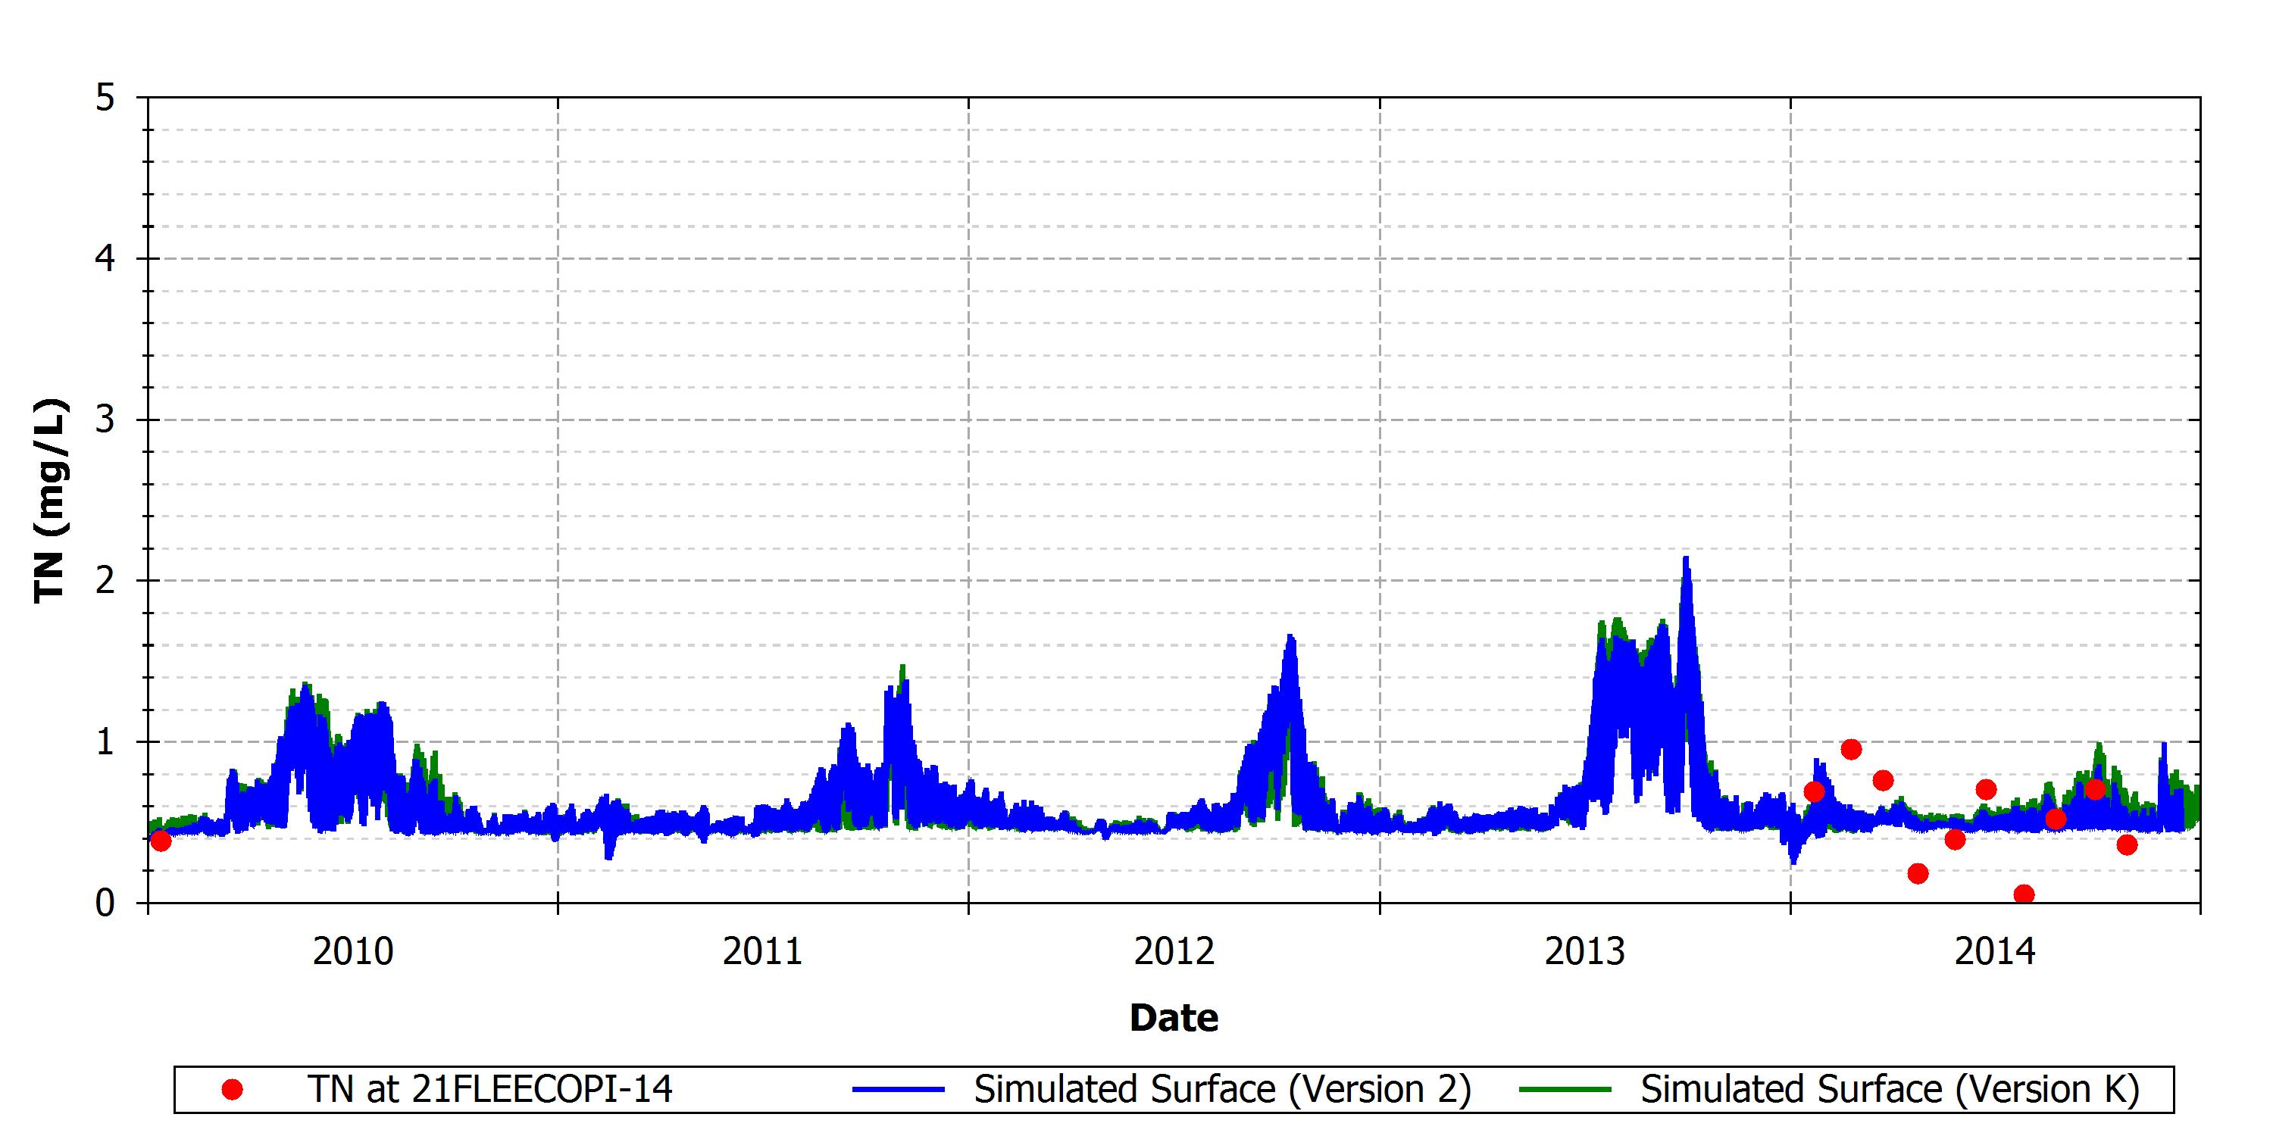Select the Simulated Surface (Version K) legend label

point(1890,1090)
